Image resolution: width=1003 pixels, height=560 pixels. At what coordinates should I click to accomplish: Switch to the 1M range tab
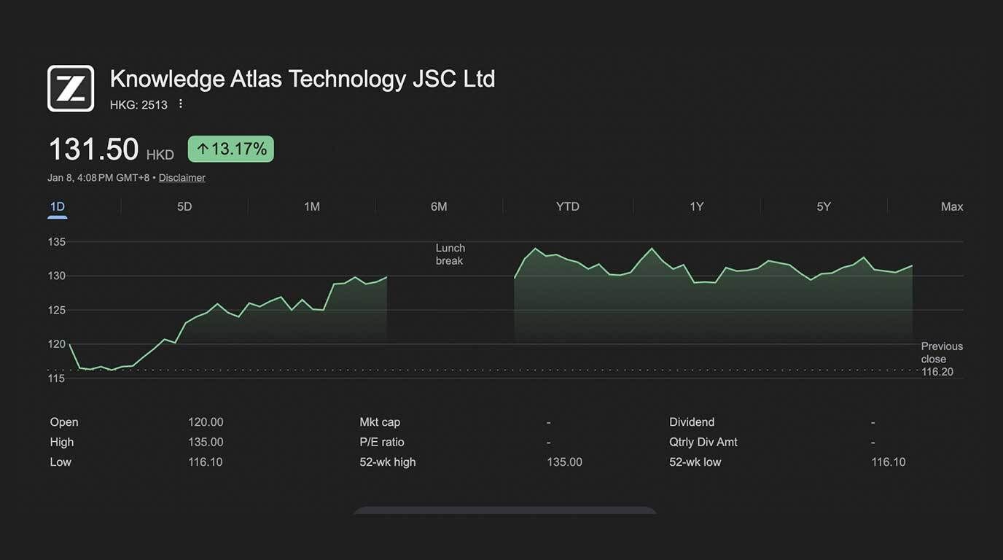click(312, 207)
